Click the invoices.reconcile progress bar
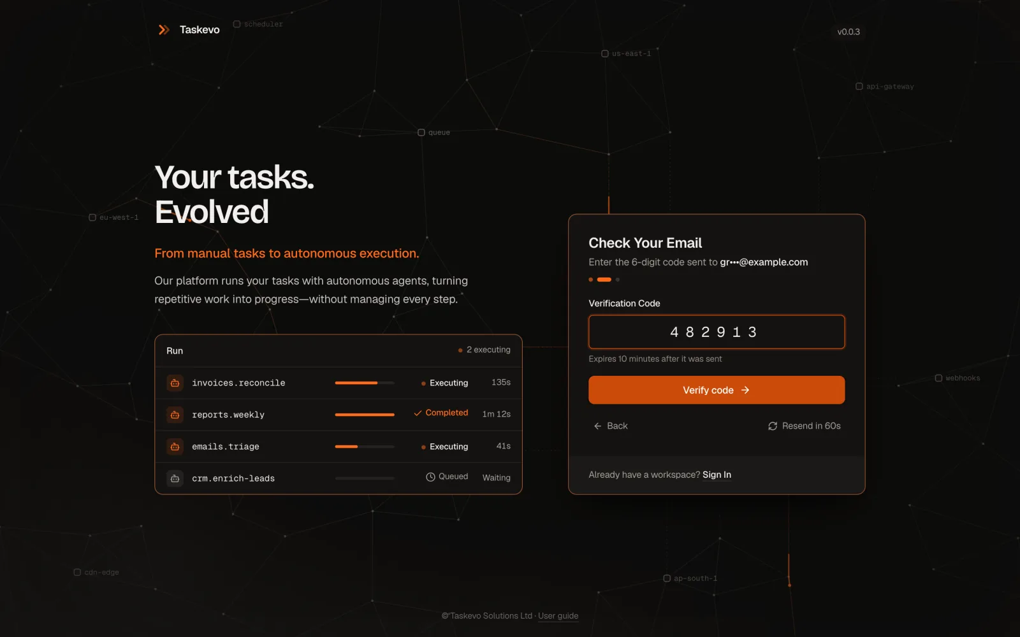1020x637 pixels. pyautogui.click(x=365, y=383)
